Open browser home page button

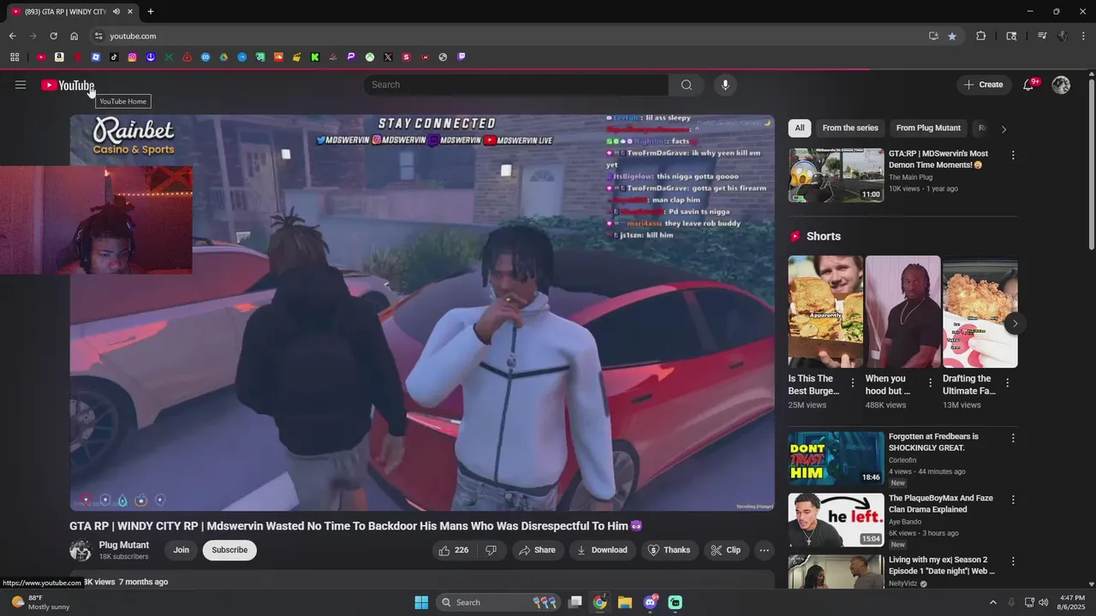tap(74, 36)
